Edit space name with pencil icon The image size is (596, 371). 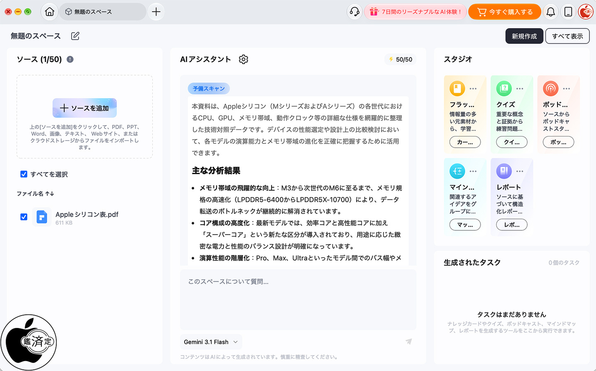[75, 36]
